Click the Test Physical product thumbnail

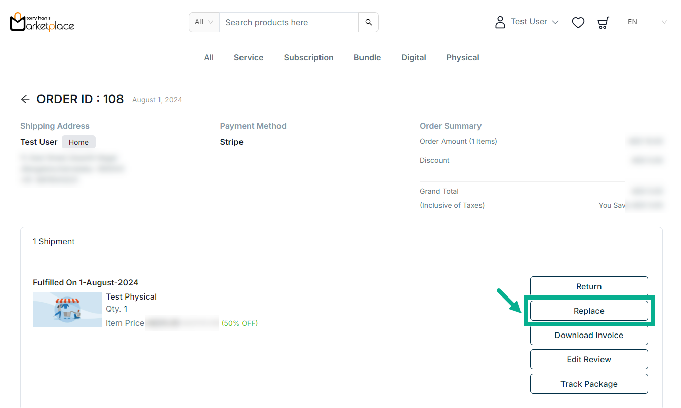(67, 309)
